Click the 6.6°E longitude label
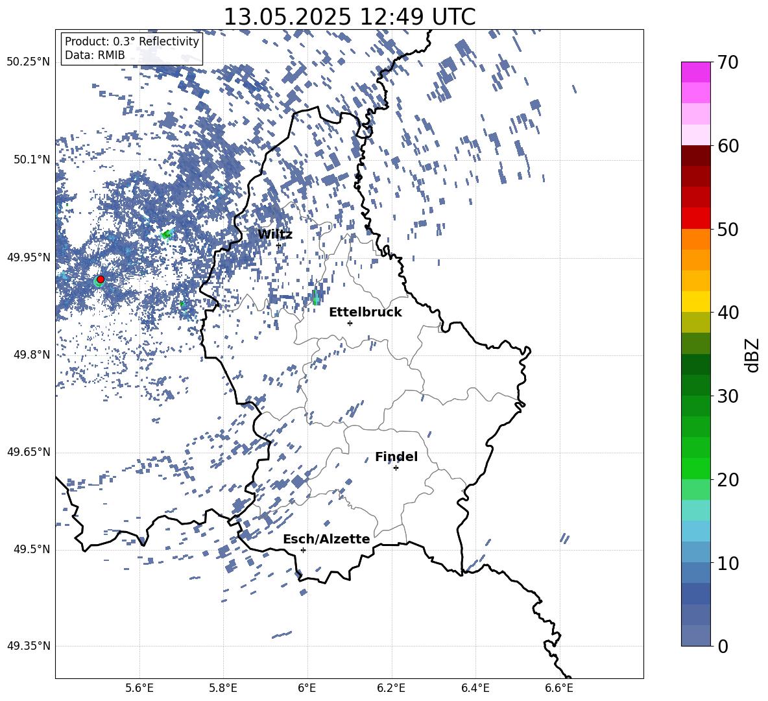This screenshot has width=768, height=701. point(559,688)
